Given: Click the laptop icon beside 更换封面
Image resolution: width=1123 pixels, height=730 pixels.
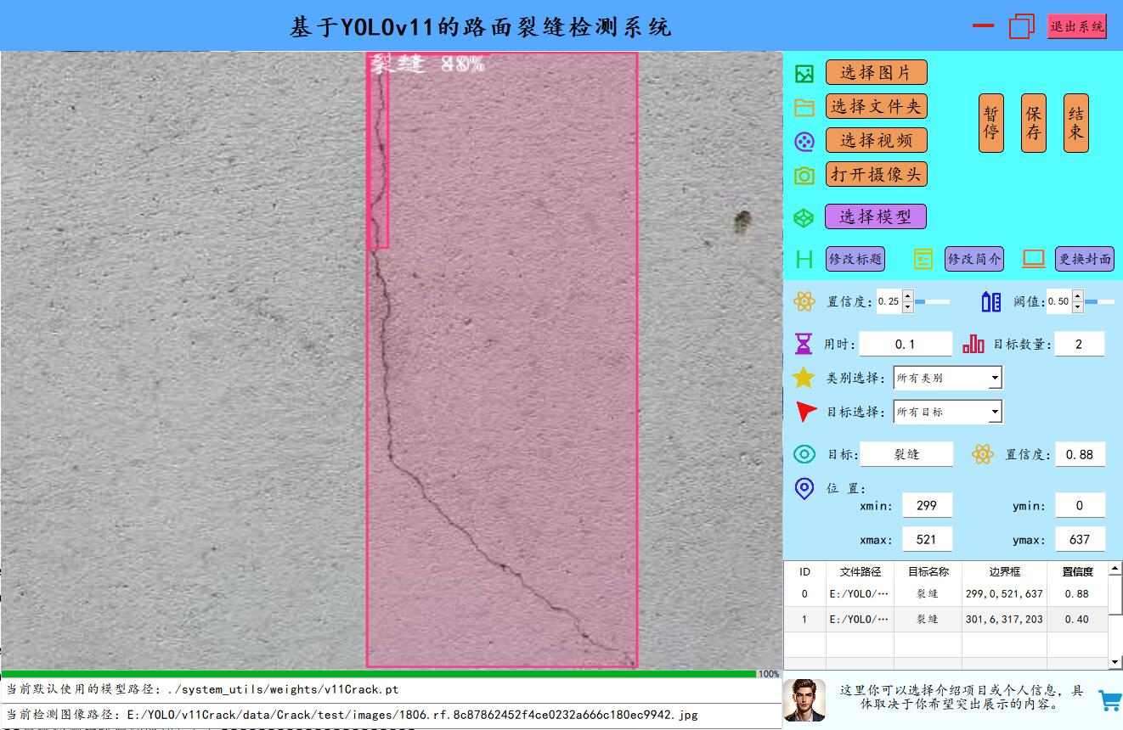Looking at the screenshot, I should 1033,259.
